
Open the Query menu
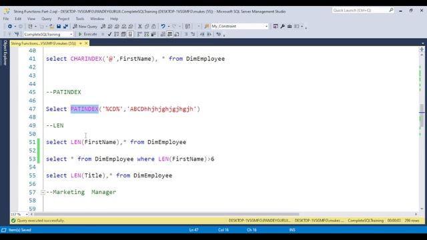[46, 19]
